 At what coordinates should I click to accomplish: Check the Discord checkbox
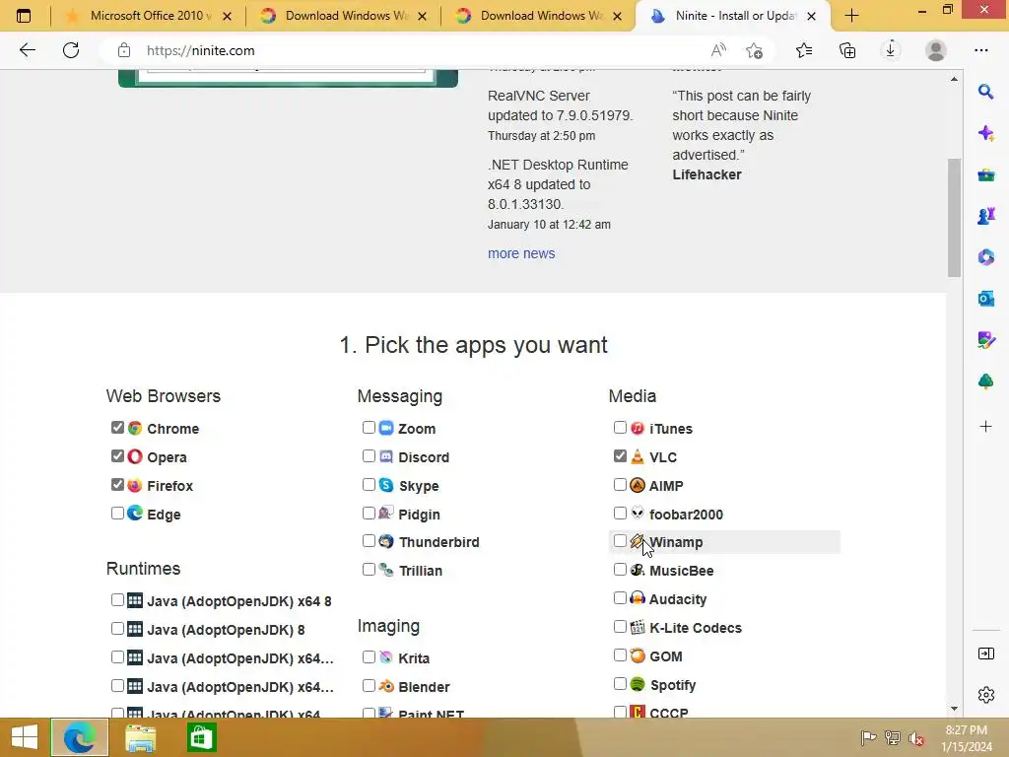[369, 455]
